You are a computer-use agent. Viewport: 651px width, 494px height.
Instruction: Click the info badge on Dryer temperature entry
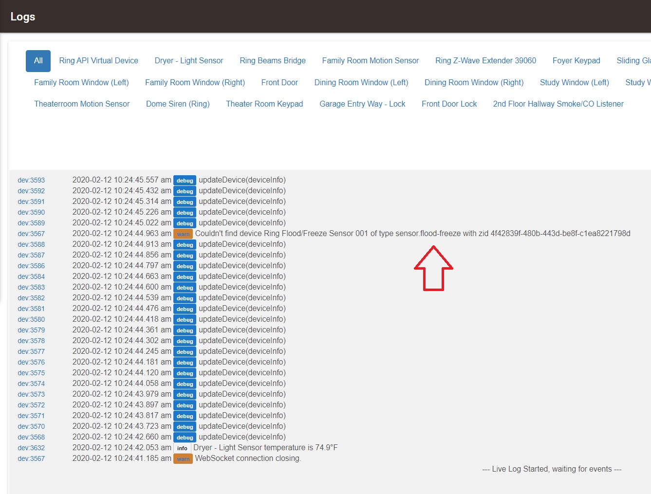182,448
